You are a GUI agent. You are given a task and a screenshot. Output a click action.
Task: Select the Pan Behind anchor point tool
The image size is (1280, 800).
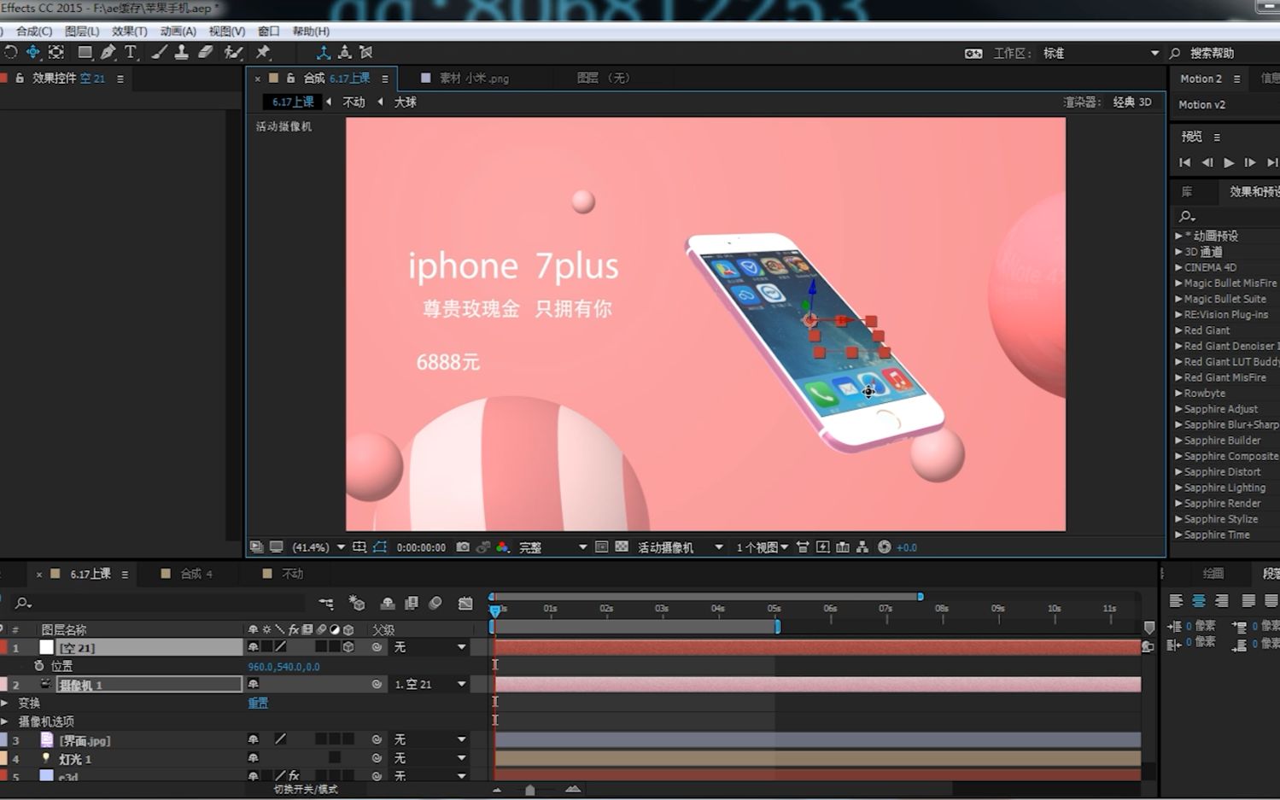[56, 52]
